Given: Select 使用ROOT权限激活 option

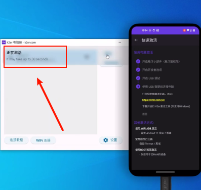Looking at the screenshot, I should [x=146, y=149].
